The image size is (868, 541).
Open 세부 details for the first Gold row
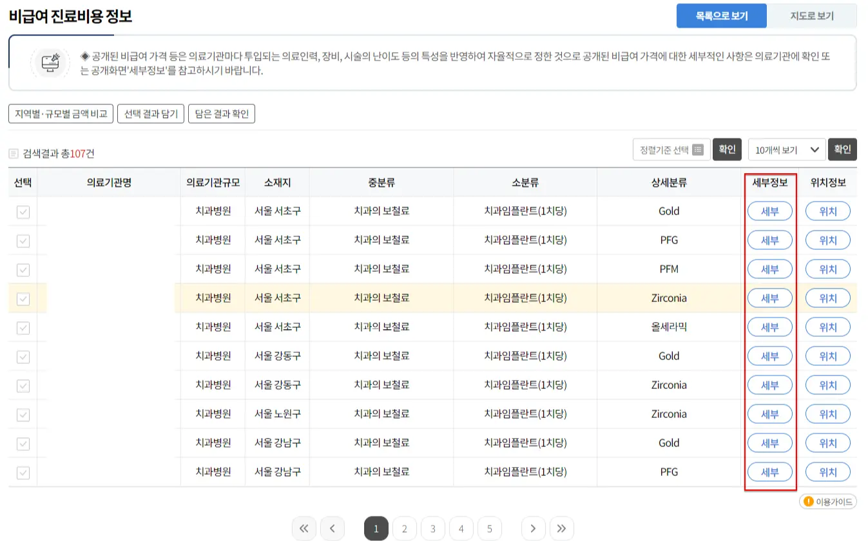point(770,211)
